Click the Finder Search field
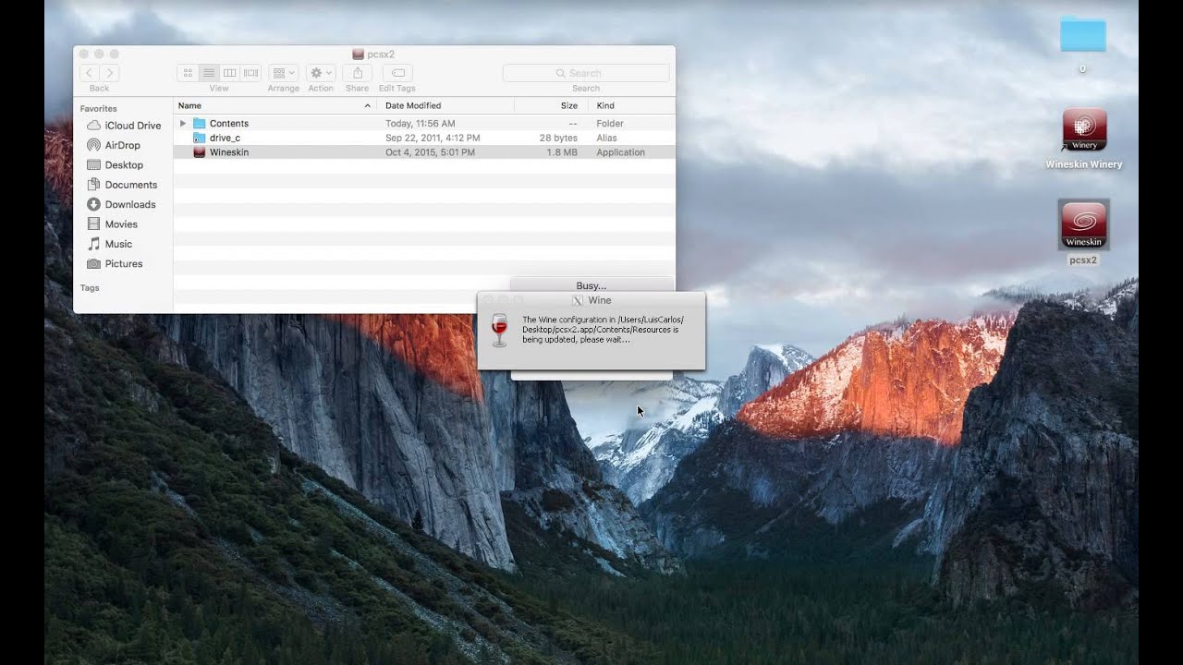The width and height of the screenshot is (1183, 665). [x=586, y=73]
